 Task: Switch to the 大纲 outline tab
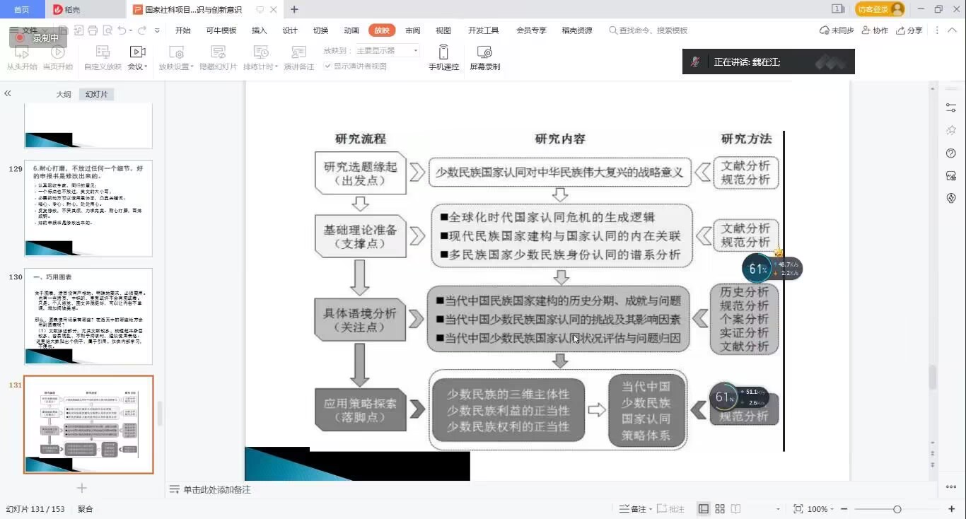(x=64, y=94)
